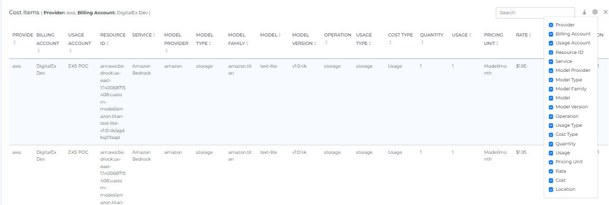The height and width of the screenshot is (205, 609).
Task: Click 'amazon.titan' cell in the first row
Action: [x=240, y=69]
